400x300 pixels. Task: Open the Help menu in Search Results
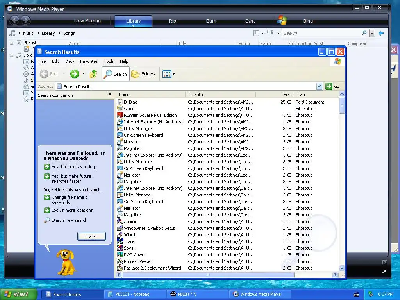click(x=124, y=61)
